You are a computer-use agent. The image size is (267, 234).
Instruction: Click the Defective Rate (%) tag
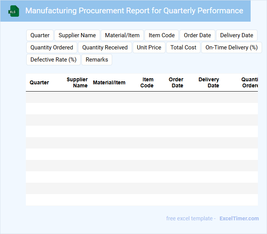pos(53,60)
